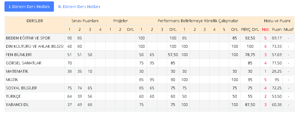Click the Notu ve Puanı header
This screenshot has width=299, height=116.
click(277, 21)
